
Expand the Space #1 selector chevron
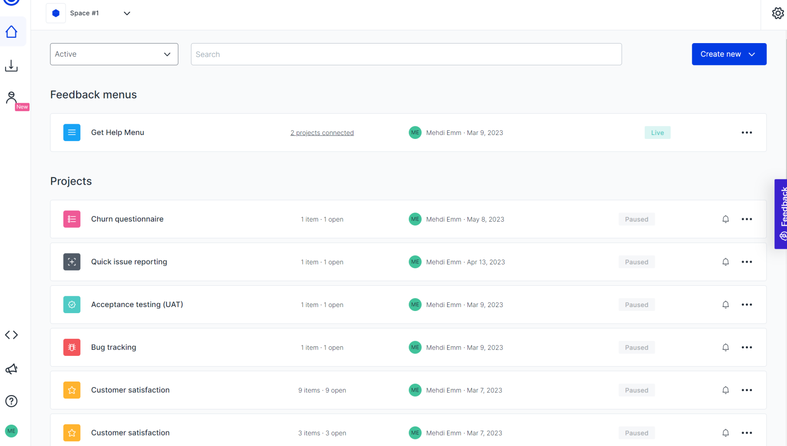coord(127,14)
